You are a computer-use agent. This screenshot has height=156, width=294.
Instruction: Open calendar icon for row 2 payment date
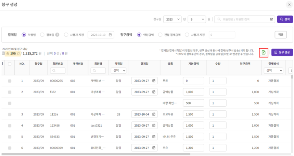(154, 92)
